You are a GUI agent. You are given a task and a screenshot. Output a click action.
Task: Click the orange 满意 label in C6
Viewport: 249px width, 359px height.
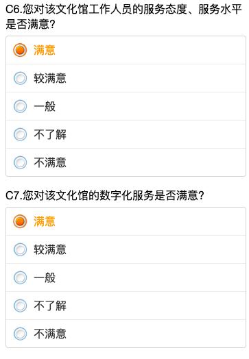45,50
